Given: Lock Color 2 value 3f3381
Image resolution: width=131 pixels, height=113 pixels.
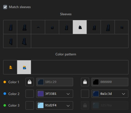Looking at the screenshot, I should 30,94.
